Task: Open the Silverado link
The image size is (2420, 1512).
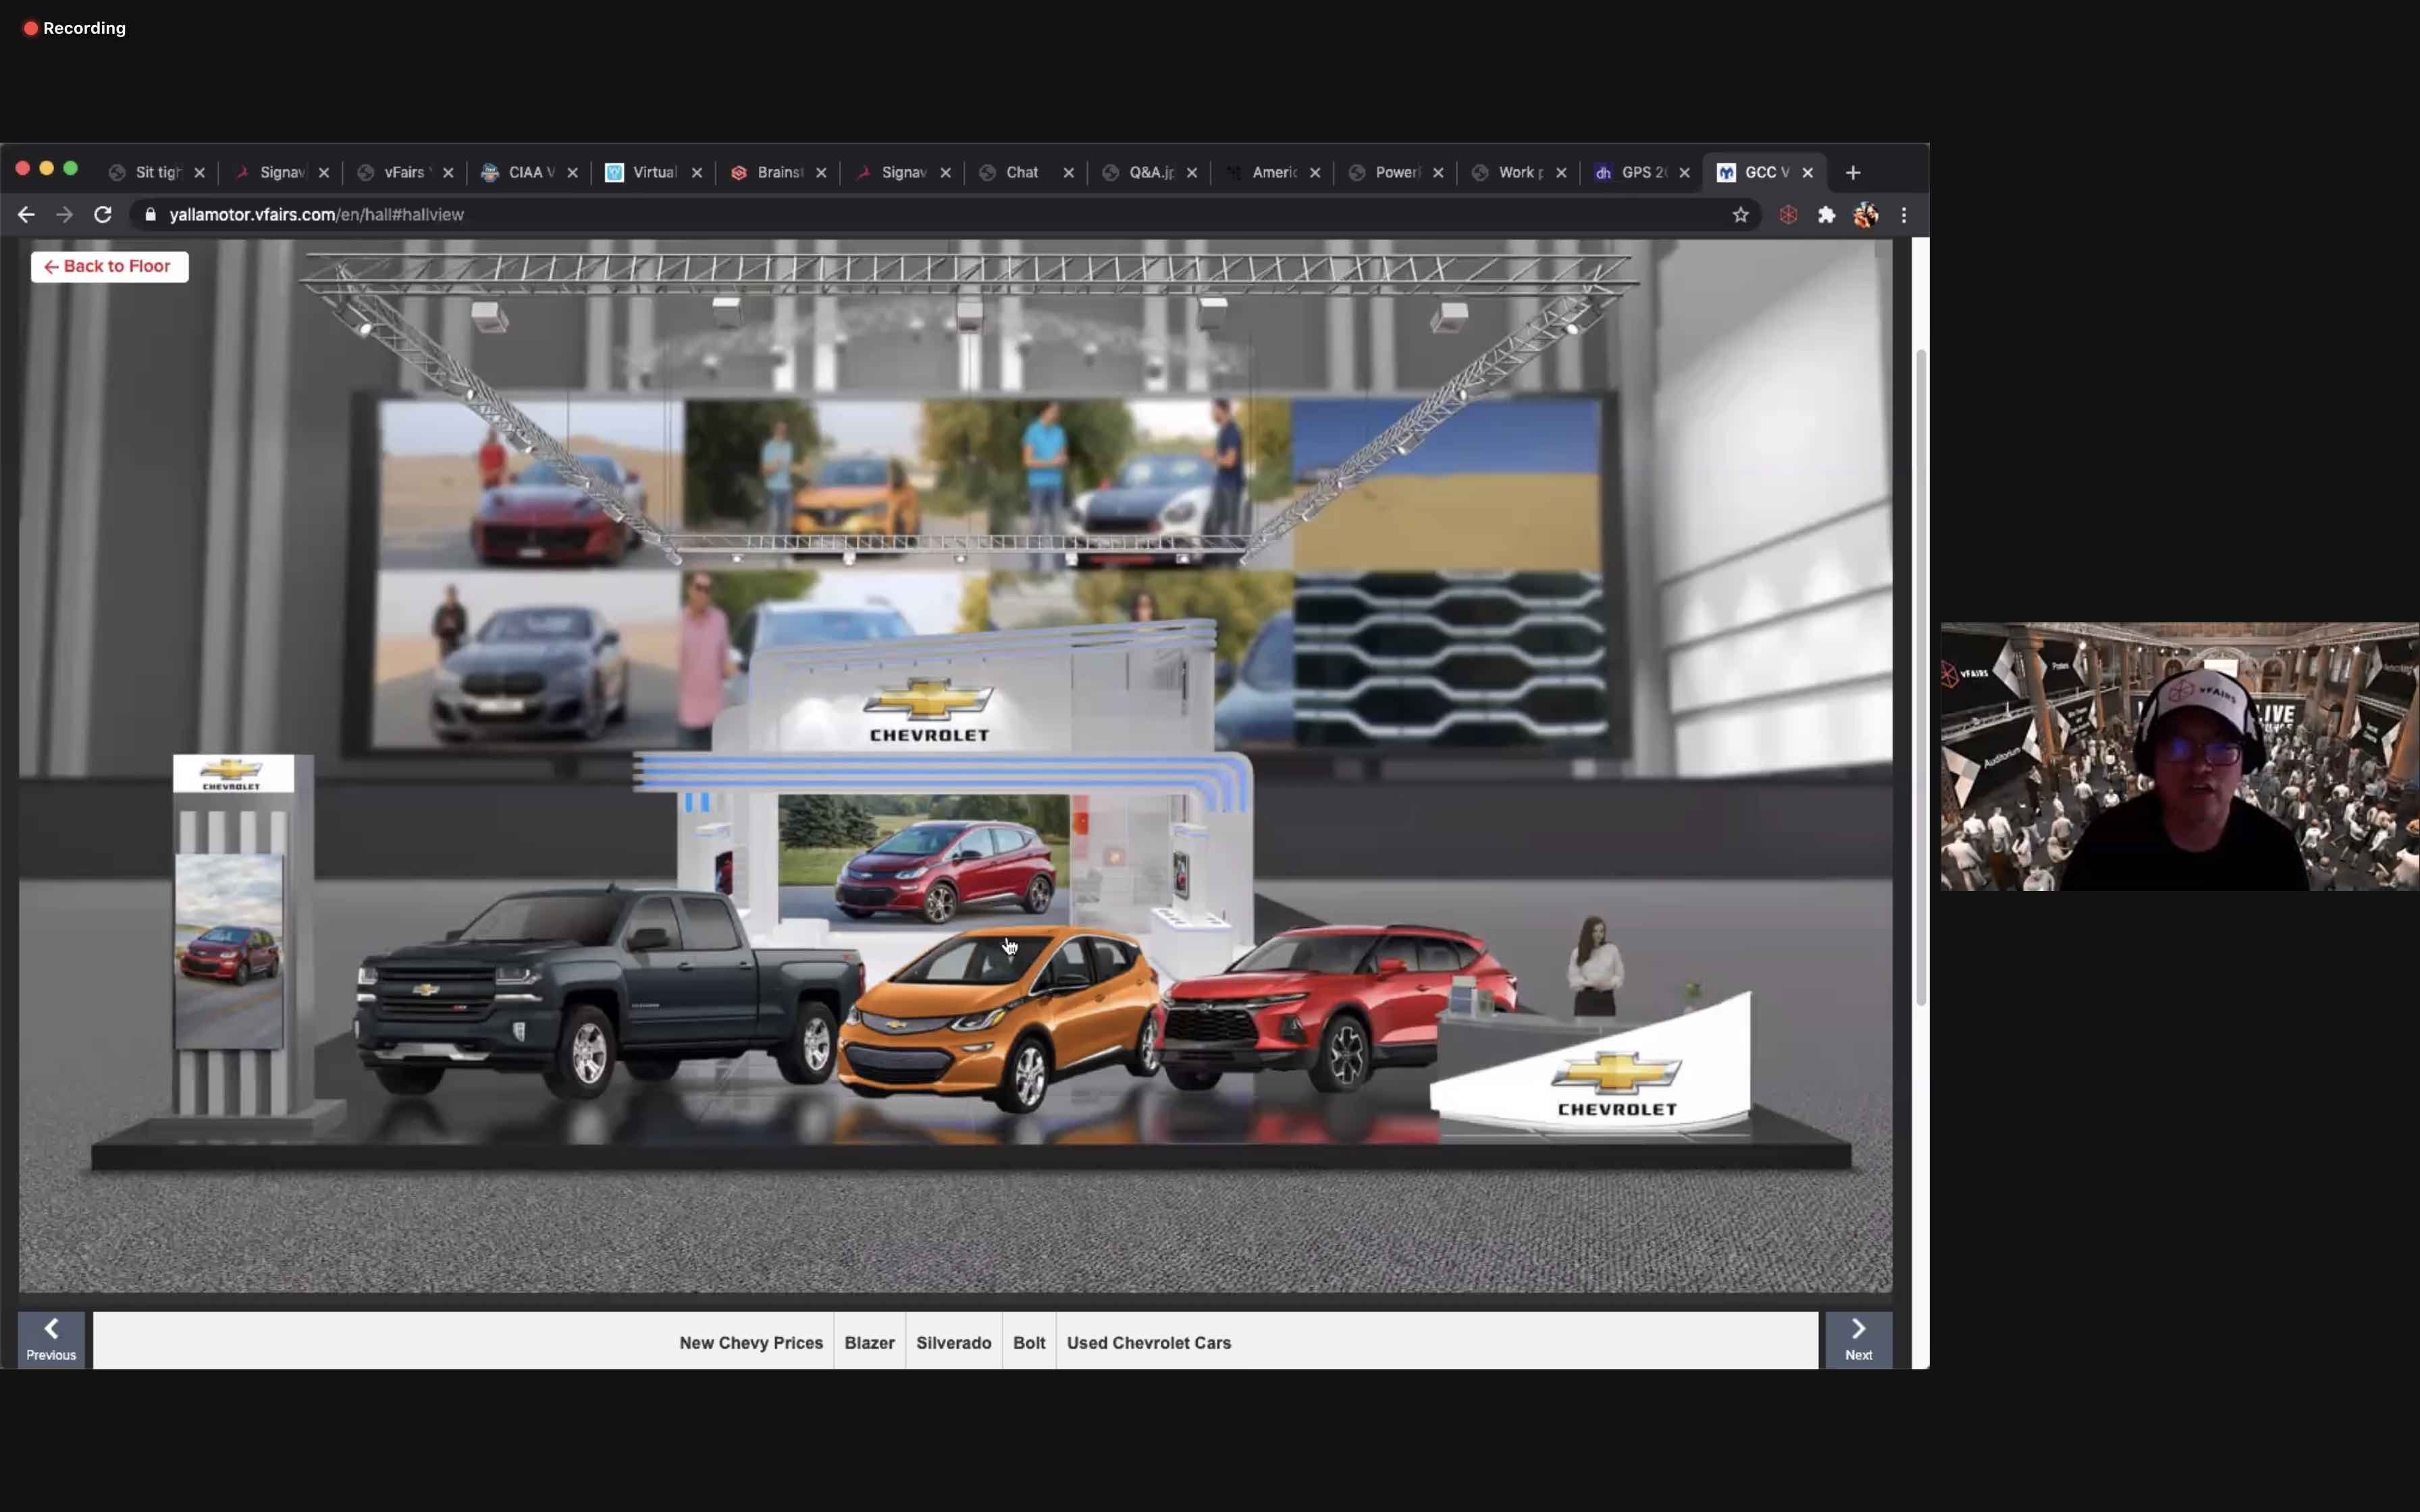Action: (x=954, y=1343)
